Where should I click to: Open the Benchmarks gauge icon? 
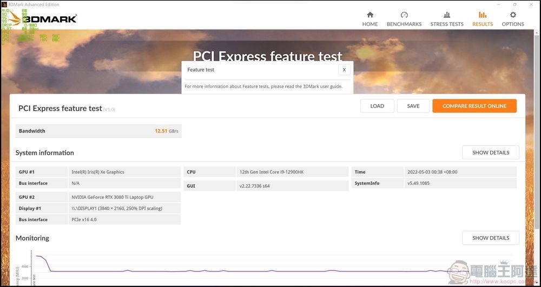404,15
